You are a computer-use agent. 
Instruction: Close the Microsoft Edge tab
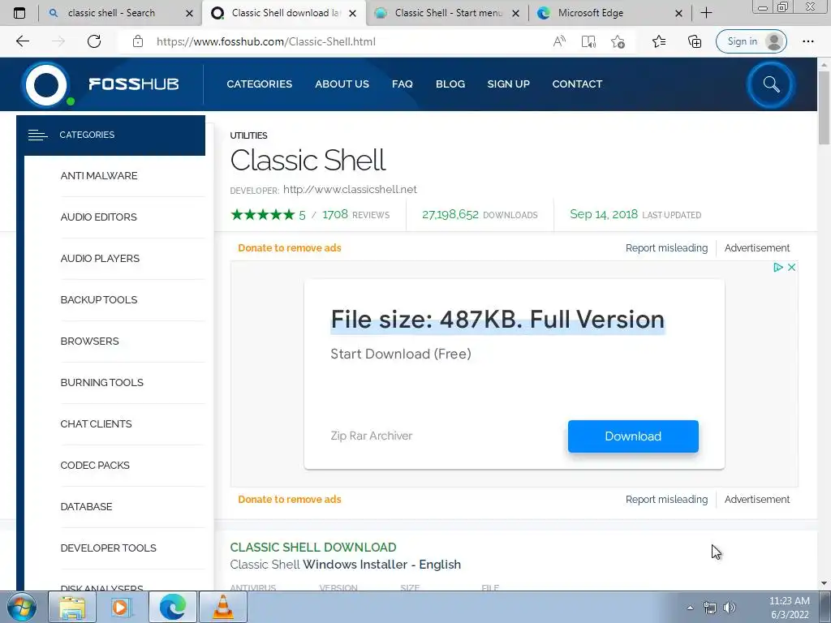(678, 13)
